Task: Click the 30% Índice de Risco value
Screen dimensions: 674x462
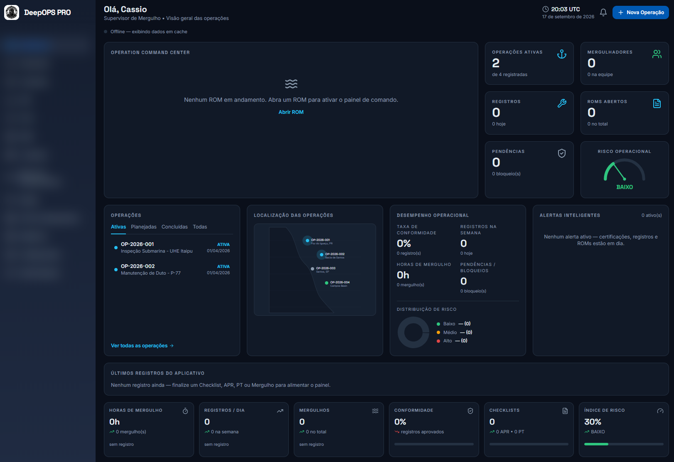Action: [593, 422]
